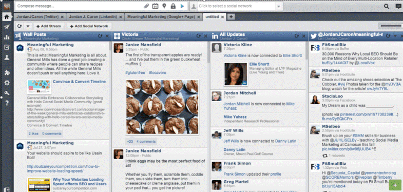Click the Compose message input field

click(x=80, y=6)
